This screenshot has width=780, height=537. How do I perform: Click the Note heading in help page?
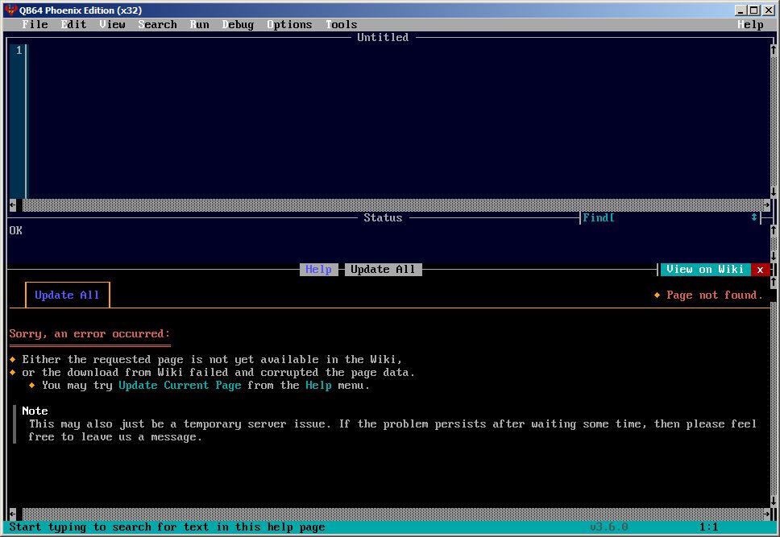(x=35, y=411)
